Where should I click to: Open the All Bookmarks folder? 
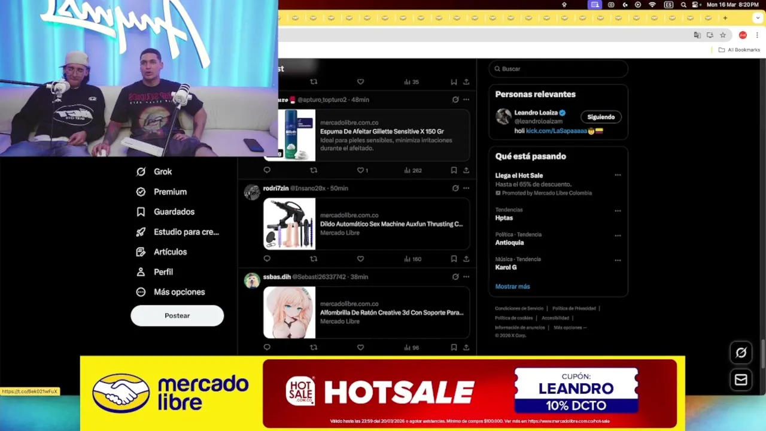pos(739,50)
